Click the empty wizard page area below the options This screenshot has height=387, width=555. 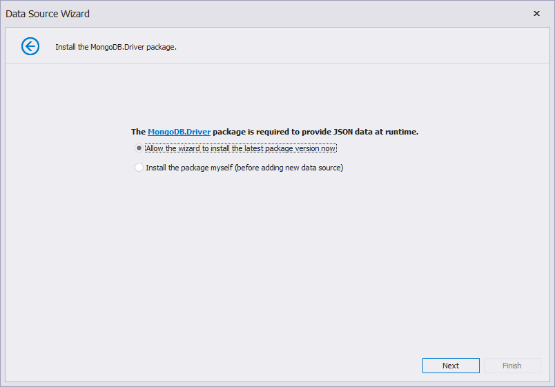tap(277, 261)
